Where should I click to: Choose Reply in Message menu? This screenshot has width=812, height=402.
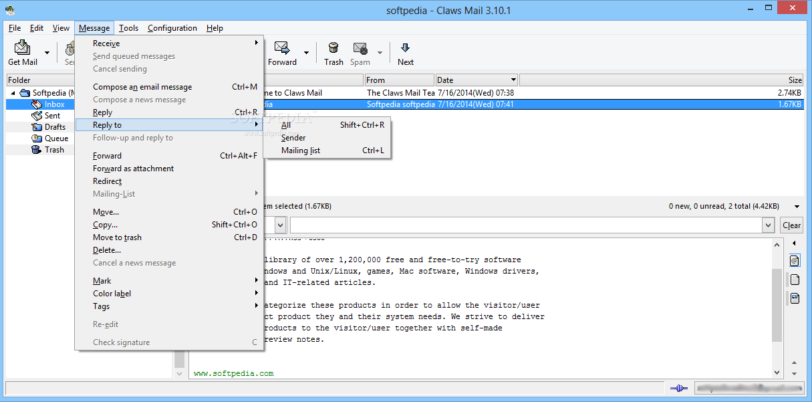(x=169, y=112)
